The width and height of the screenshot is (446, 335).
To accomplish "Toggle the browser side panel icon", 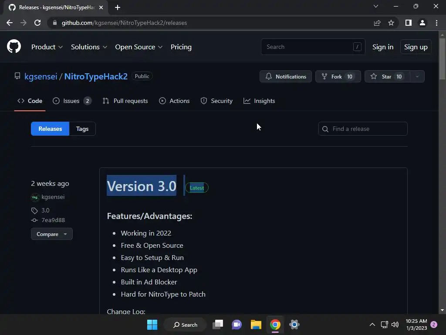I will (409, 23).
